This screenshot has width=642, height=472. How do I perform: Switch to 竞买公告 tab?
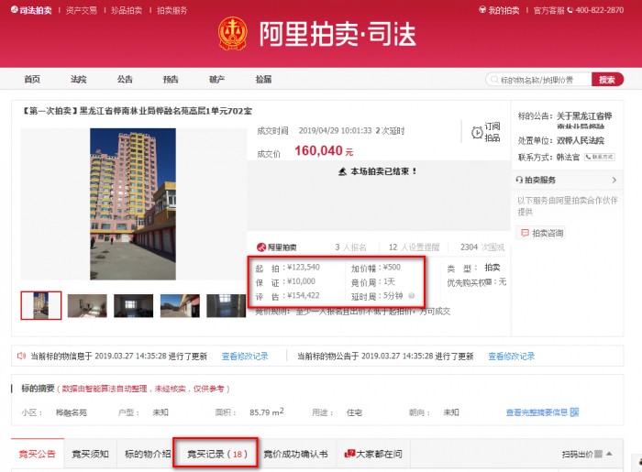pyautogui.click(x=38, y=454)
